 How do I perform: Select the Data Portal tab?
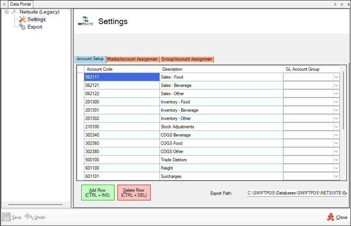click(20, 4)
